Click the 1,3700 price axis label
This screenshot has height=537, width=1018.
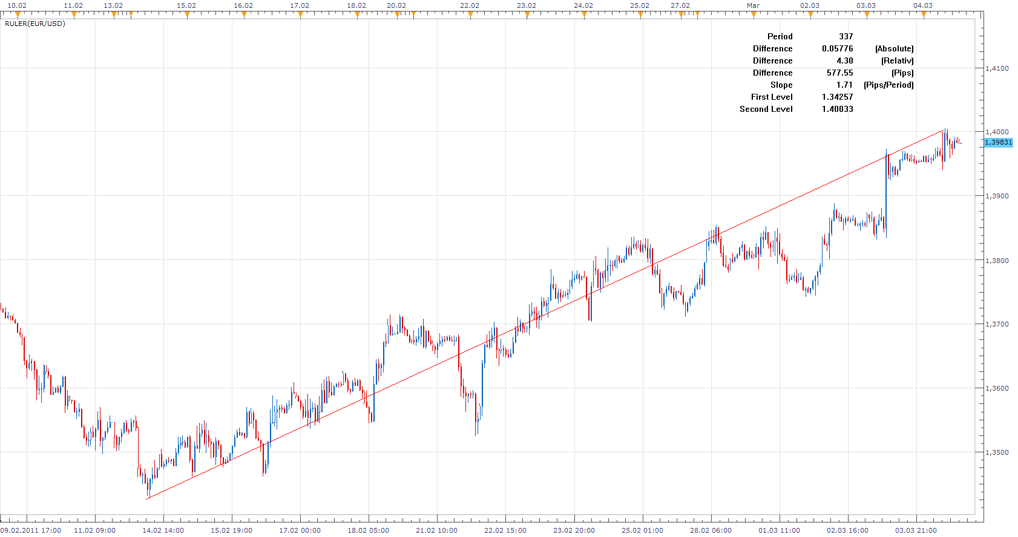997,324
